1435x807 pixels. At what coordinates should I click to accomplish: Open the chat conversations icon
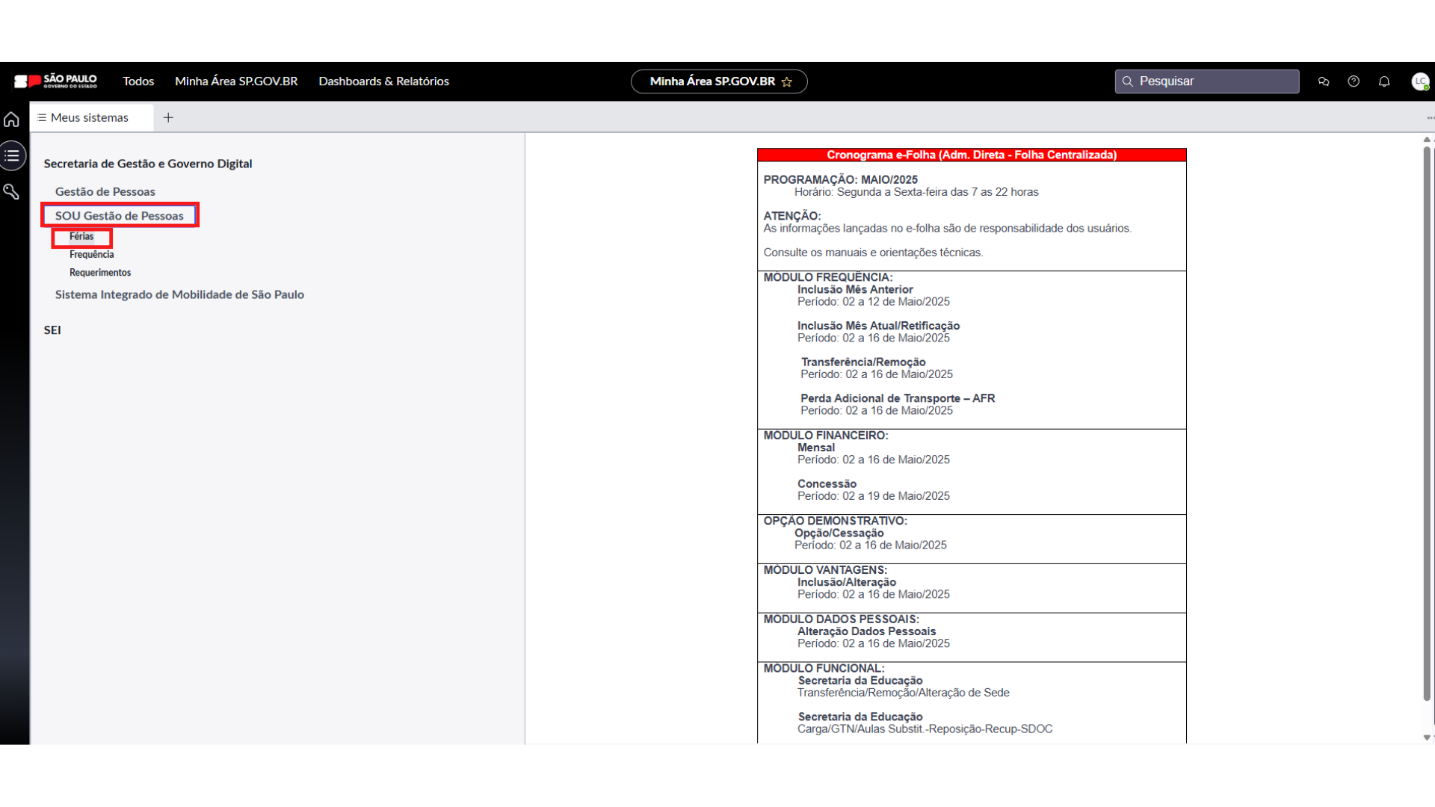click(1324, 81)
